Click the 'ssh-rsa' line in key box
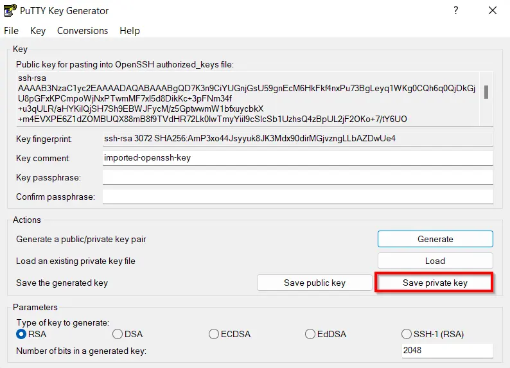This screenshot has width=510, height=368. tap(32, 78)
